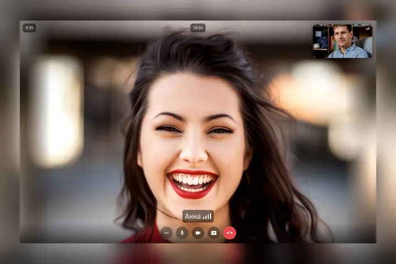This screenshot has width=396, height=264.
Task: Click the 16:54 clock badge
Action: tap(198, 28)
